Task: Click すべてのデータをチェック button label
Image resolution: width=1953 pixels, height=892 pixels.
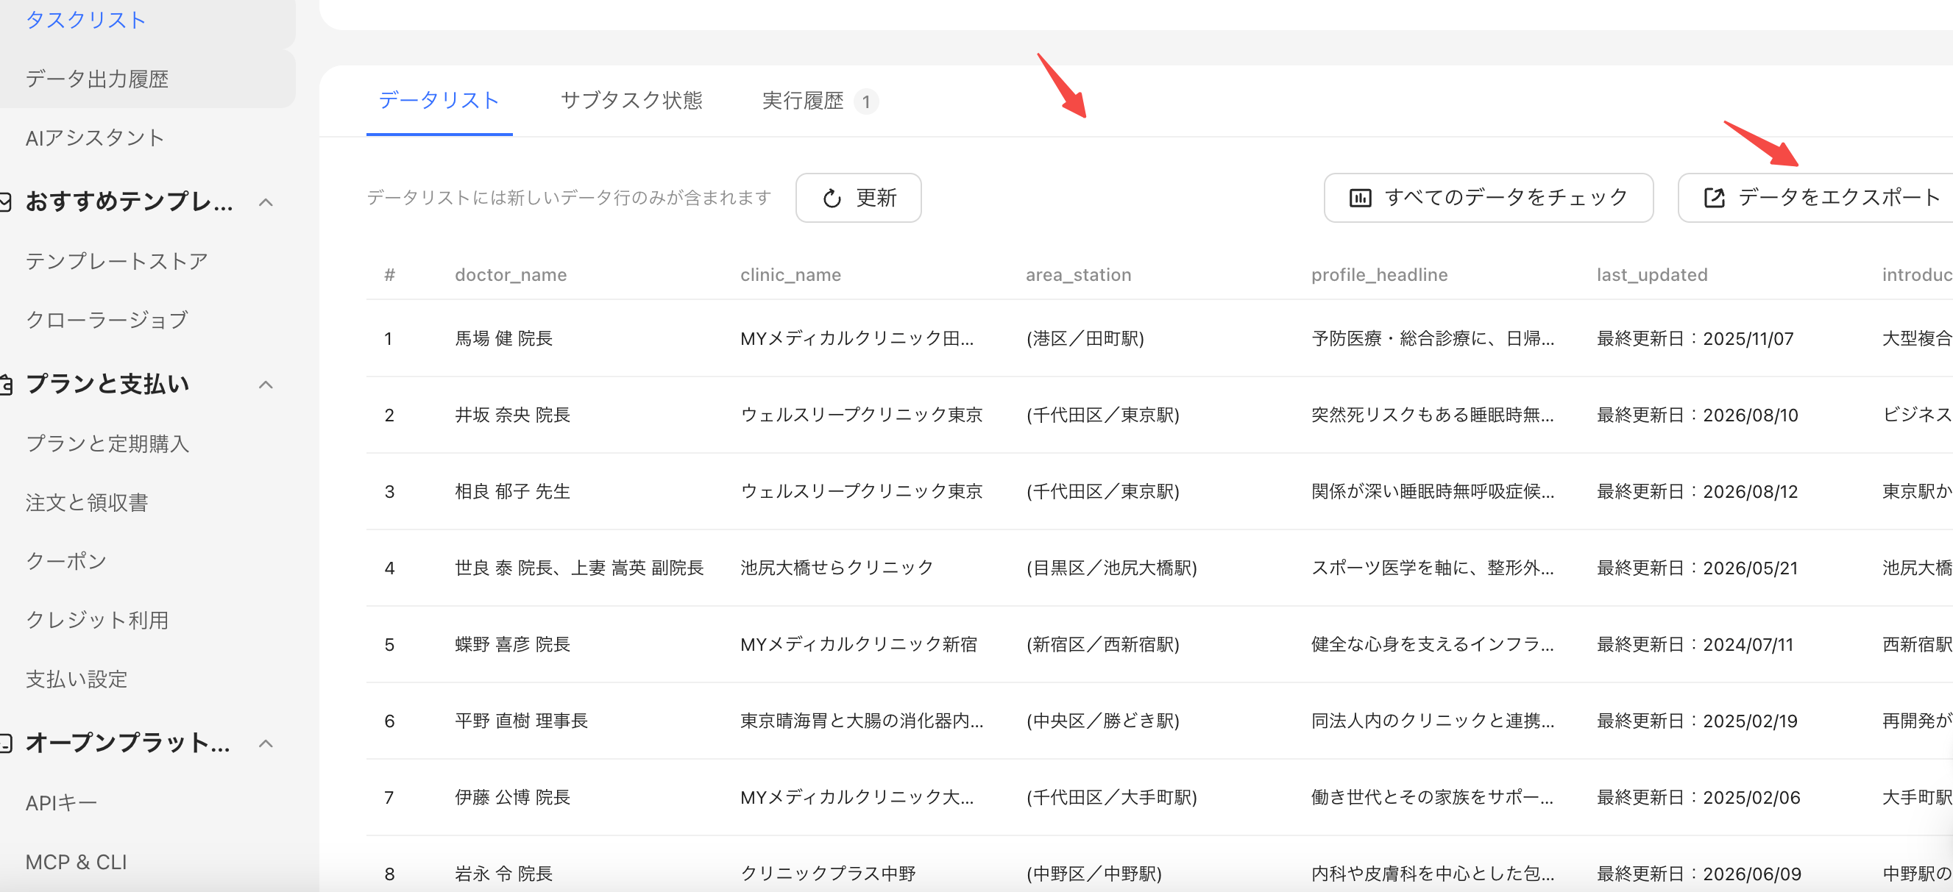Action: [x=1506, y=198]
